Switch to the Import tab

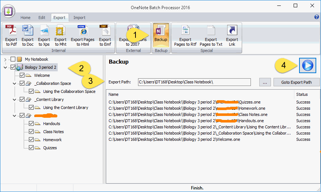click(x=80, y=18)
